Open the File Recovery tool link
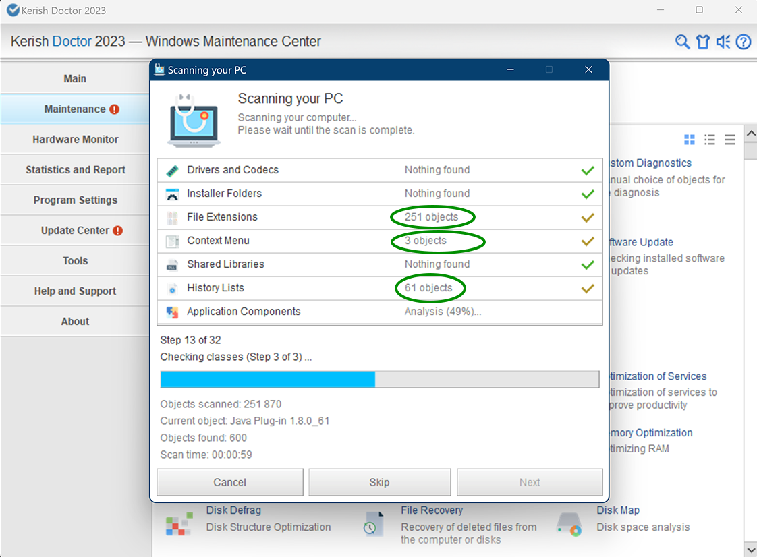The image size is (757, 557). [x=432, y=510]
